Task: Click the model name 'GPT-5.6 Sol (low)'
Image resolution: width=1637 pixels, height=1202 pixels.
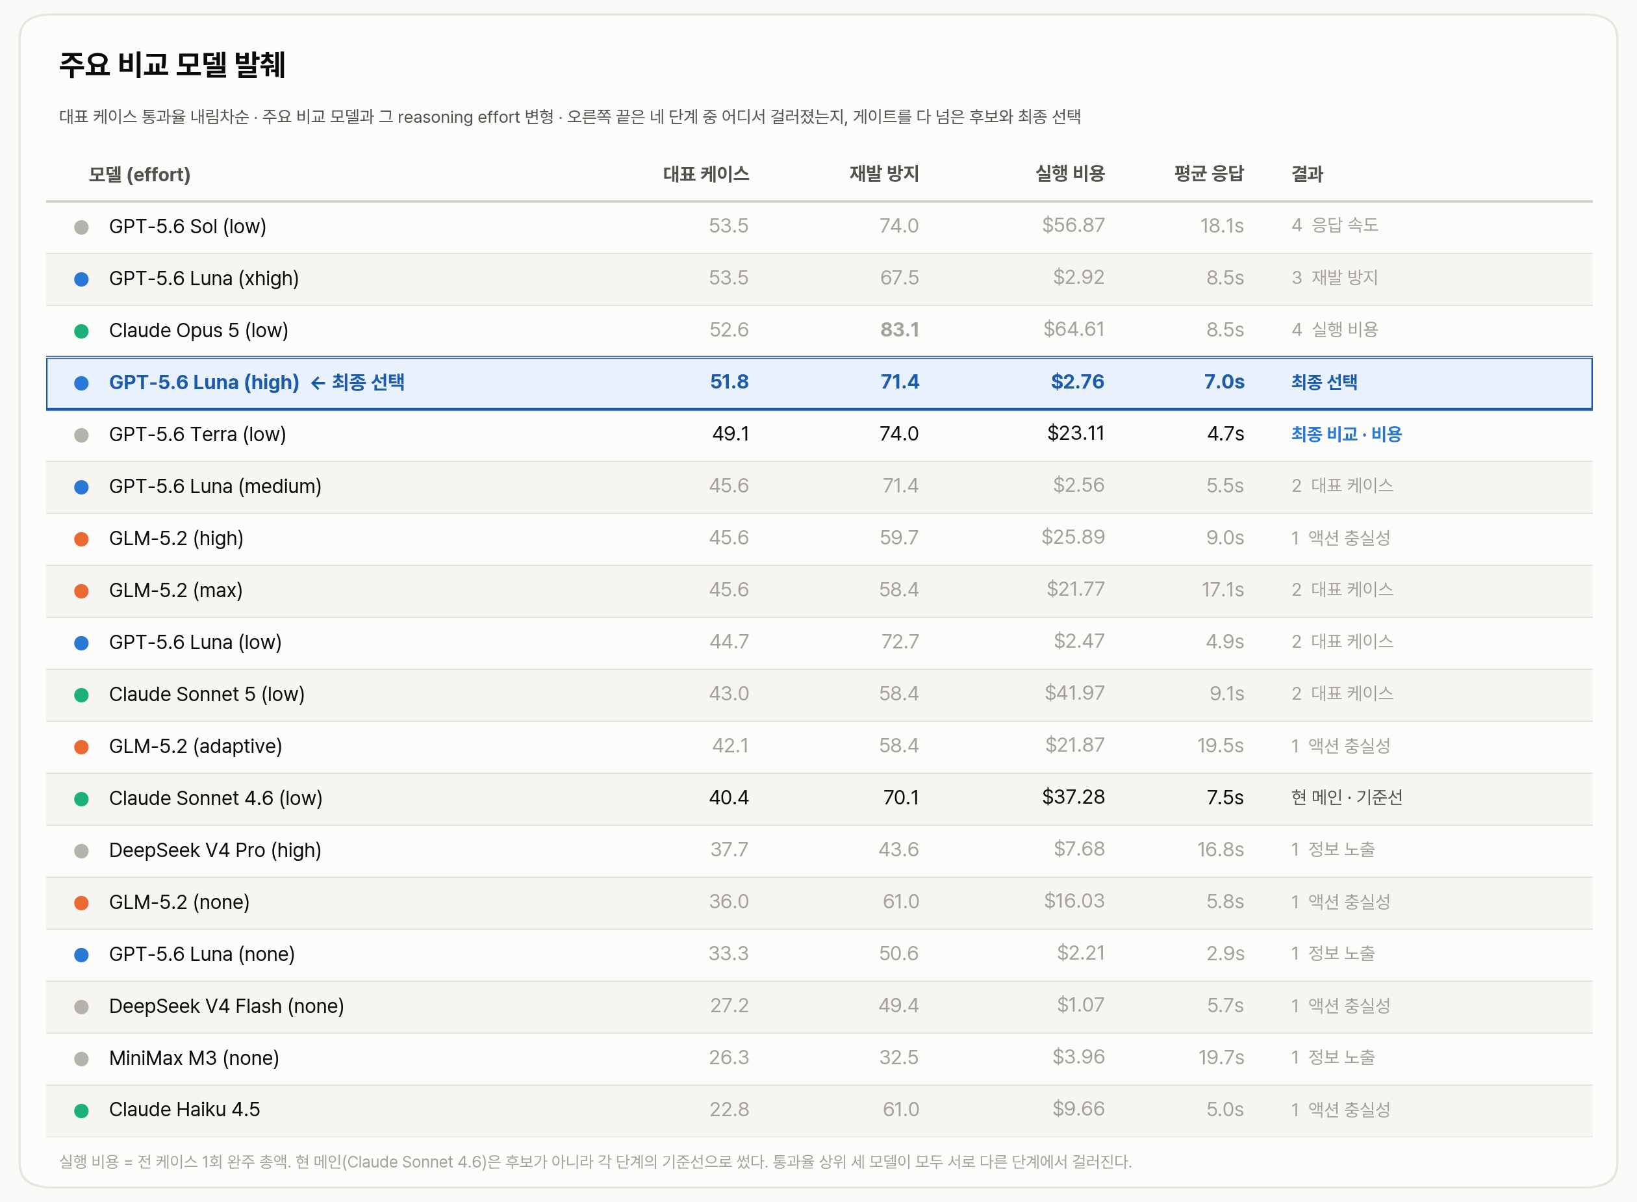Action: click(x=188, y=226)
